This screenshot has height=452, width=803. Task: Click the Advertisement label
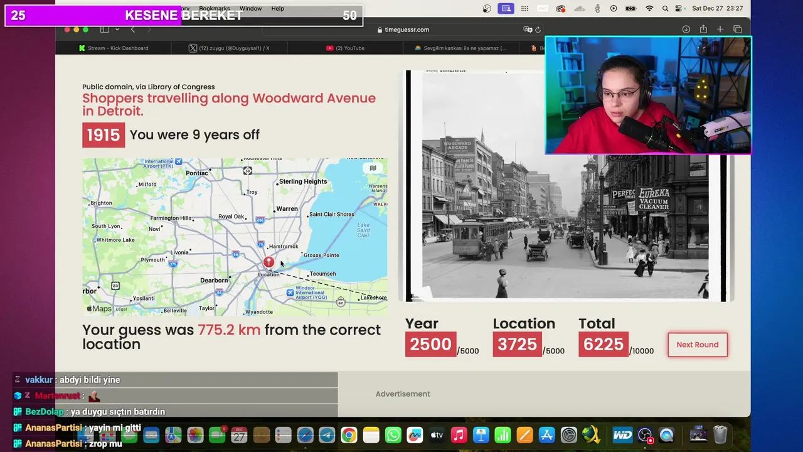[x=403, y=394]
